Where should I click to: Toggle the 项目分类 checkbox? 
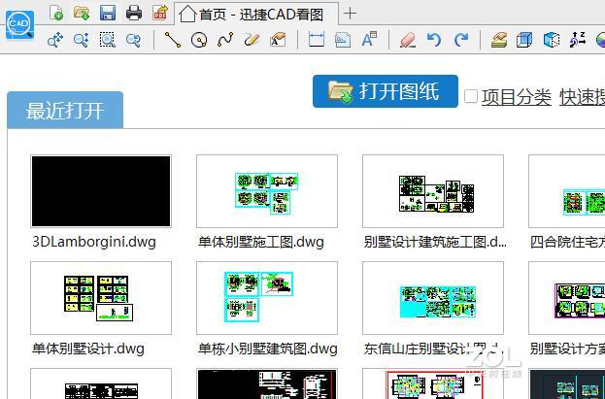pos(471,96)
